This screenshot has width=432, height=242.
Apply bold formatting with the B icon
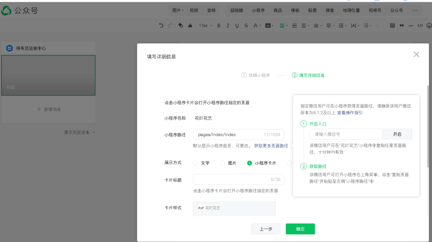218,25
